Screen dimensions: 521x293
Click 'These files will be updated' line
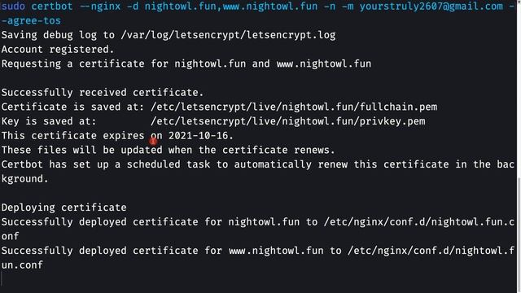pyautogui.click(x=169, y=150)
